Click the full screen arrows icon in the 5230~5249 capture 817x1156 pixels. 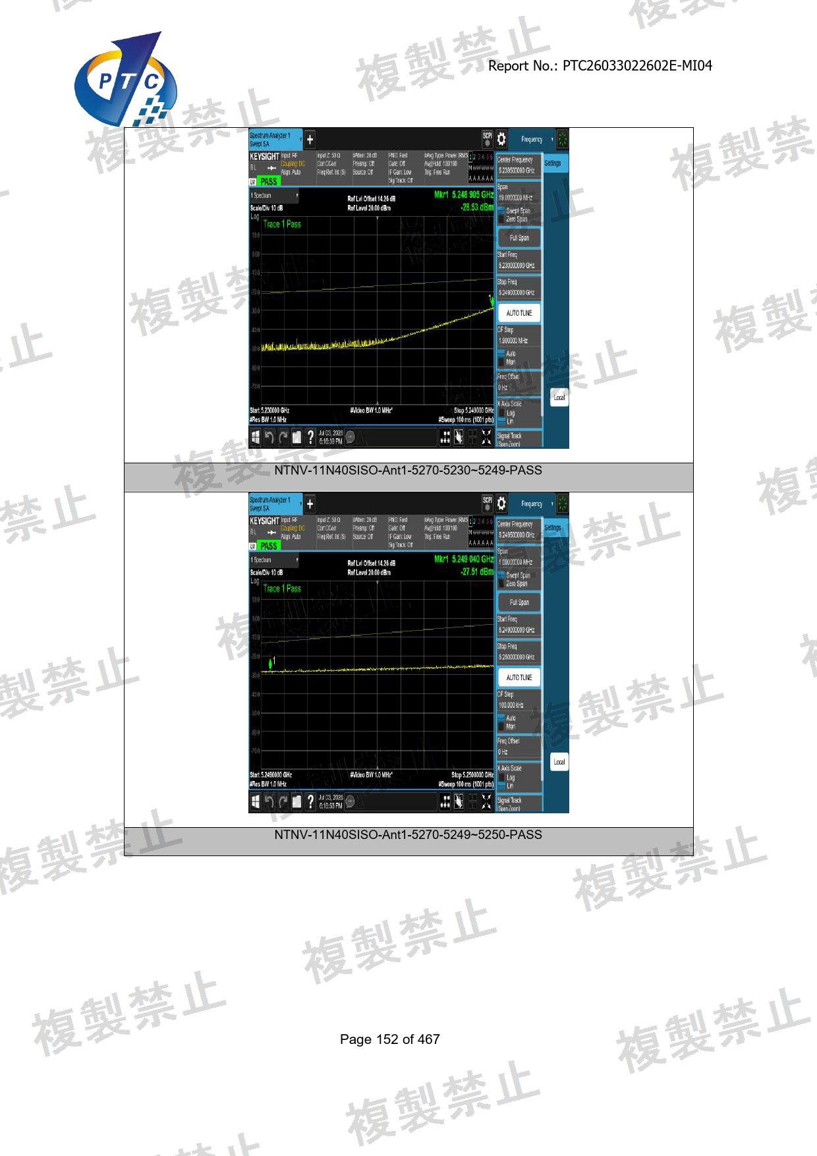(x=486, y=437)
